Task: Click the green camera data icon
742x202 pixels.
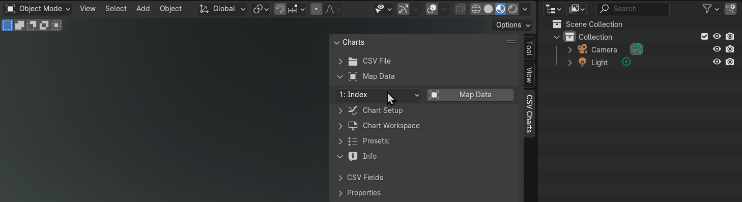Action: click(636, 49)
